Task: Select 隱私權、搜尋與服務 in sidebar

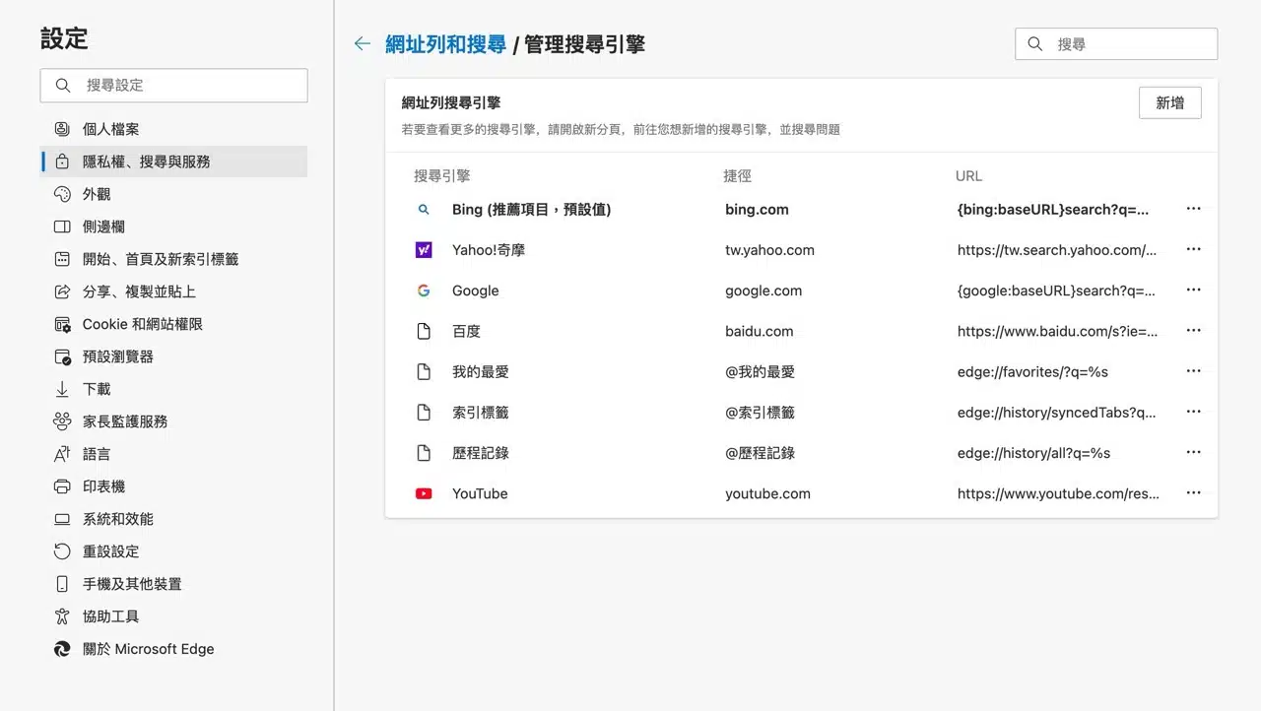Action: [147, 162]
